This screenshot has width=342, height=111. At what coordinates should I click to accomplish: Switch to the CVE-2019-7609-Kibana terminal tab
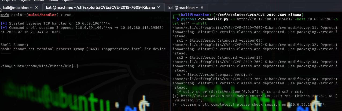[x=100, y=7]
